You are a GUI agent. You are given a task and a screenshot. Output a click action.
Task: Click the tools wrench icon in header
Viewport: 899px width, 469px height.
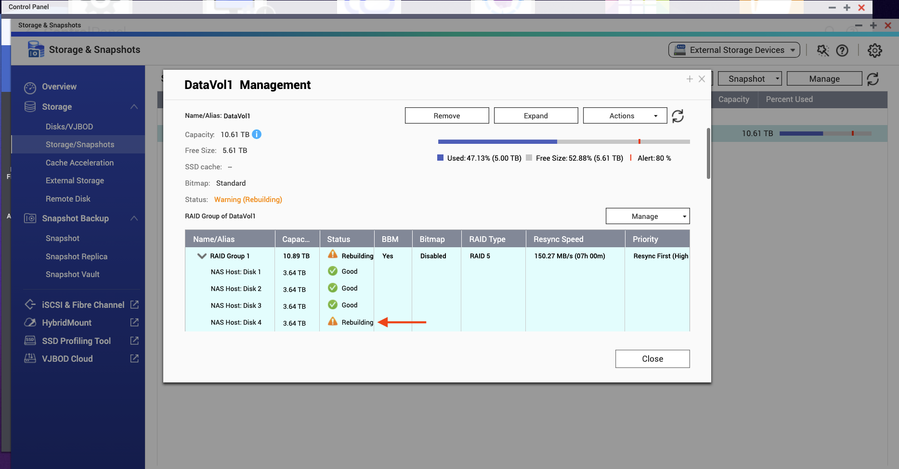tap(823, 51)
